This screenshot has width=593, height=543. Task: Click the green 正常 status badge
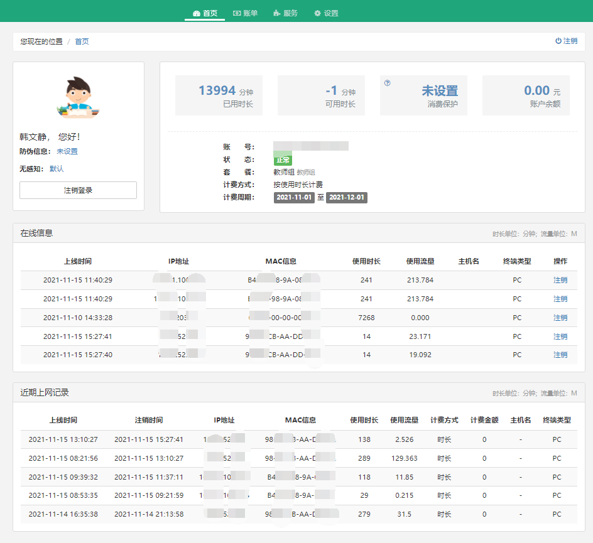coord(283,159)
